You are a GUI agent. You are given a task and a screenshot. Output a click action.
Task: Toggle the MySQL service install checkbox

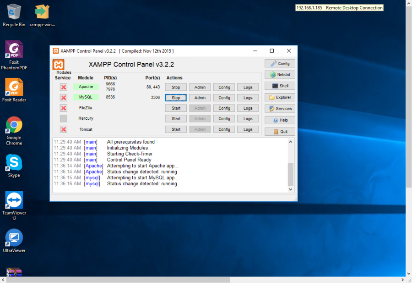[x=64, y=98]
